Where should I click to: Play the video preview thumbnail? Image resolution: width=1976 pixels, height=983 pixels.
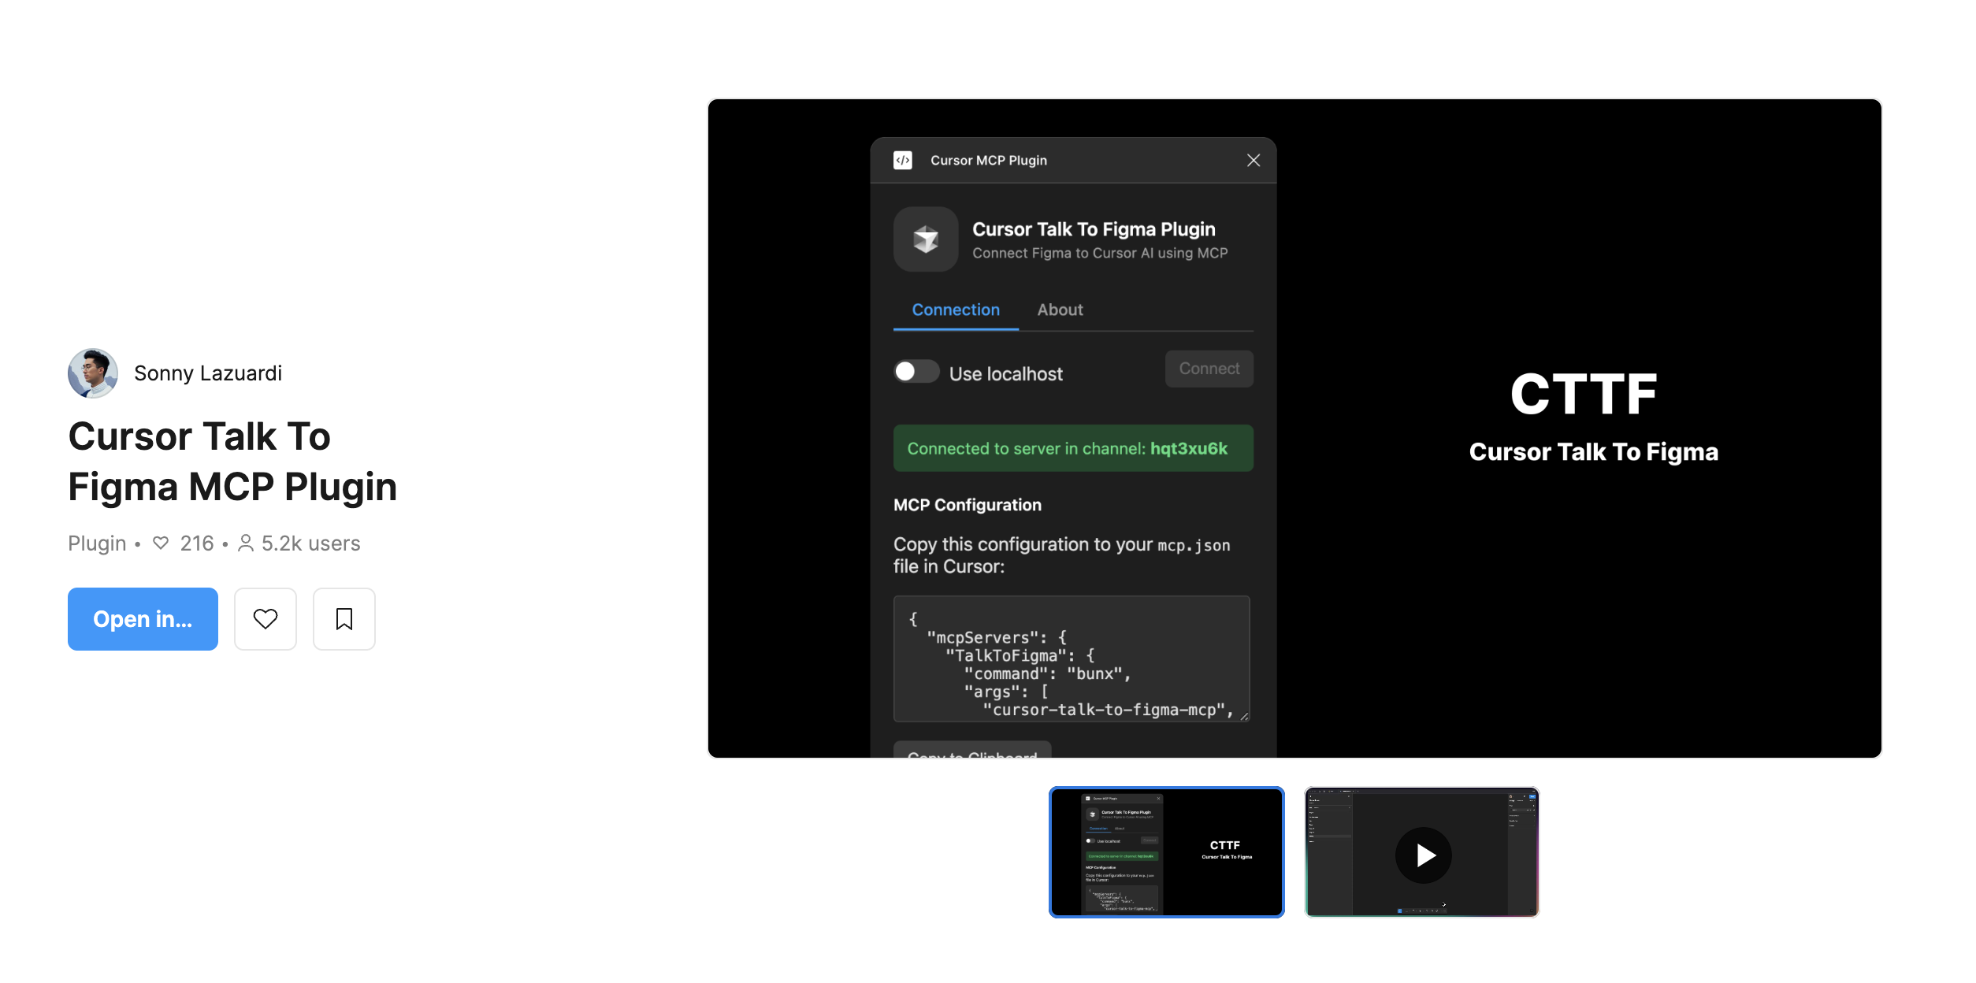(1422, 854)
